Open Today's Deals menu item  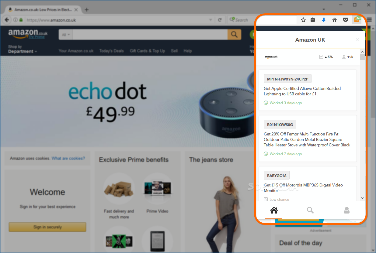coord(111,51)
